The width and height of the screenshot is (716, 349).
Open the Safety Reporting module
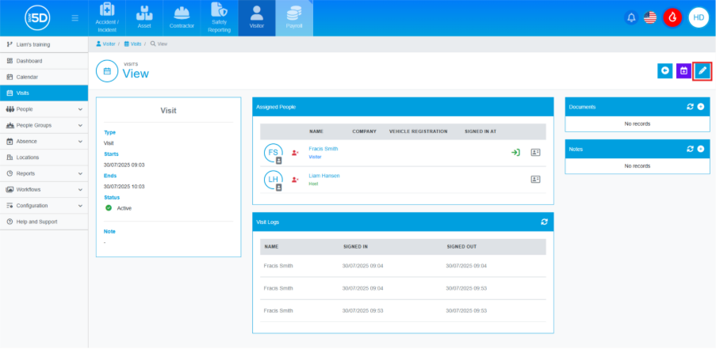(x=219, y=18)
